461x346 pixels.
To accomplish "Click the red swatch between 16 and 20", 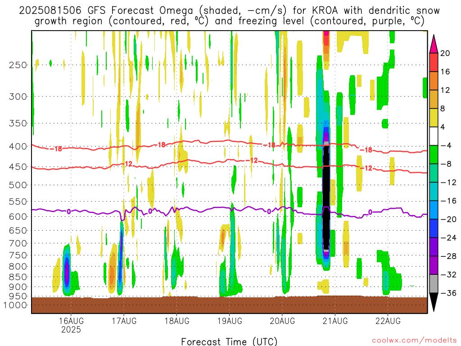I will (434, 62).
